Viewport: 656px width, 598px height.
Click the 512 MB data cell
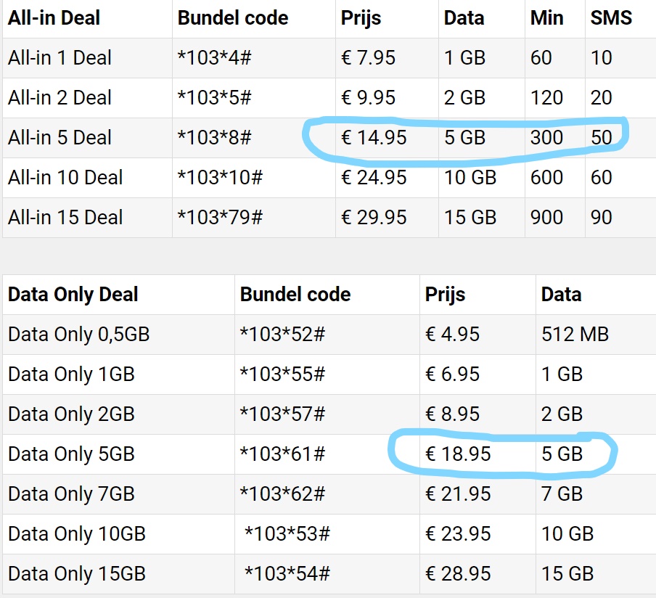[x=575, y=335]
